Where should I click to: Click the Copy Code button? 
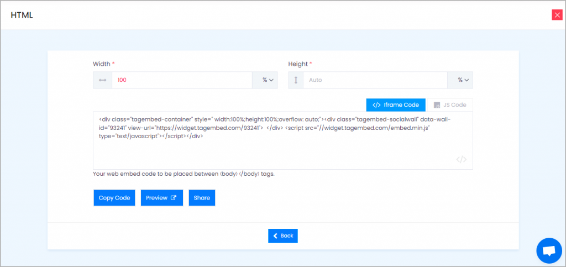[x=114, y=198]
